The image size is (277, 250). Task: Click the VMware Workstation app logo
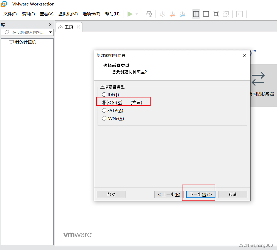click(4, 4)
